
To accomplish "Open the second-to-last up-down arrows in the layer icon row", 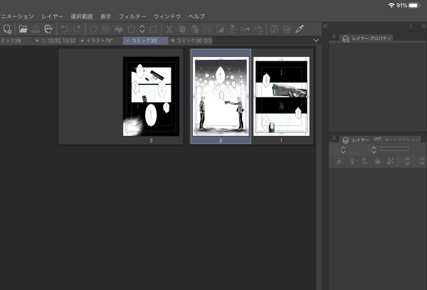I will [407, 161].
